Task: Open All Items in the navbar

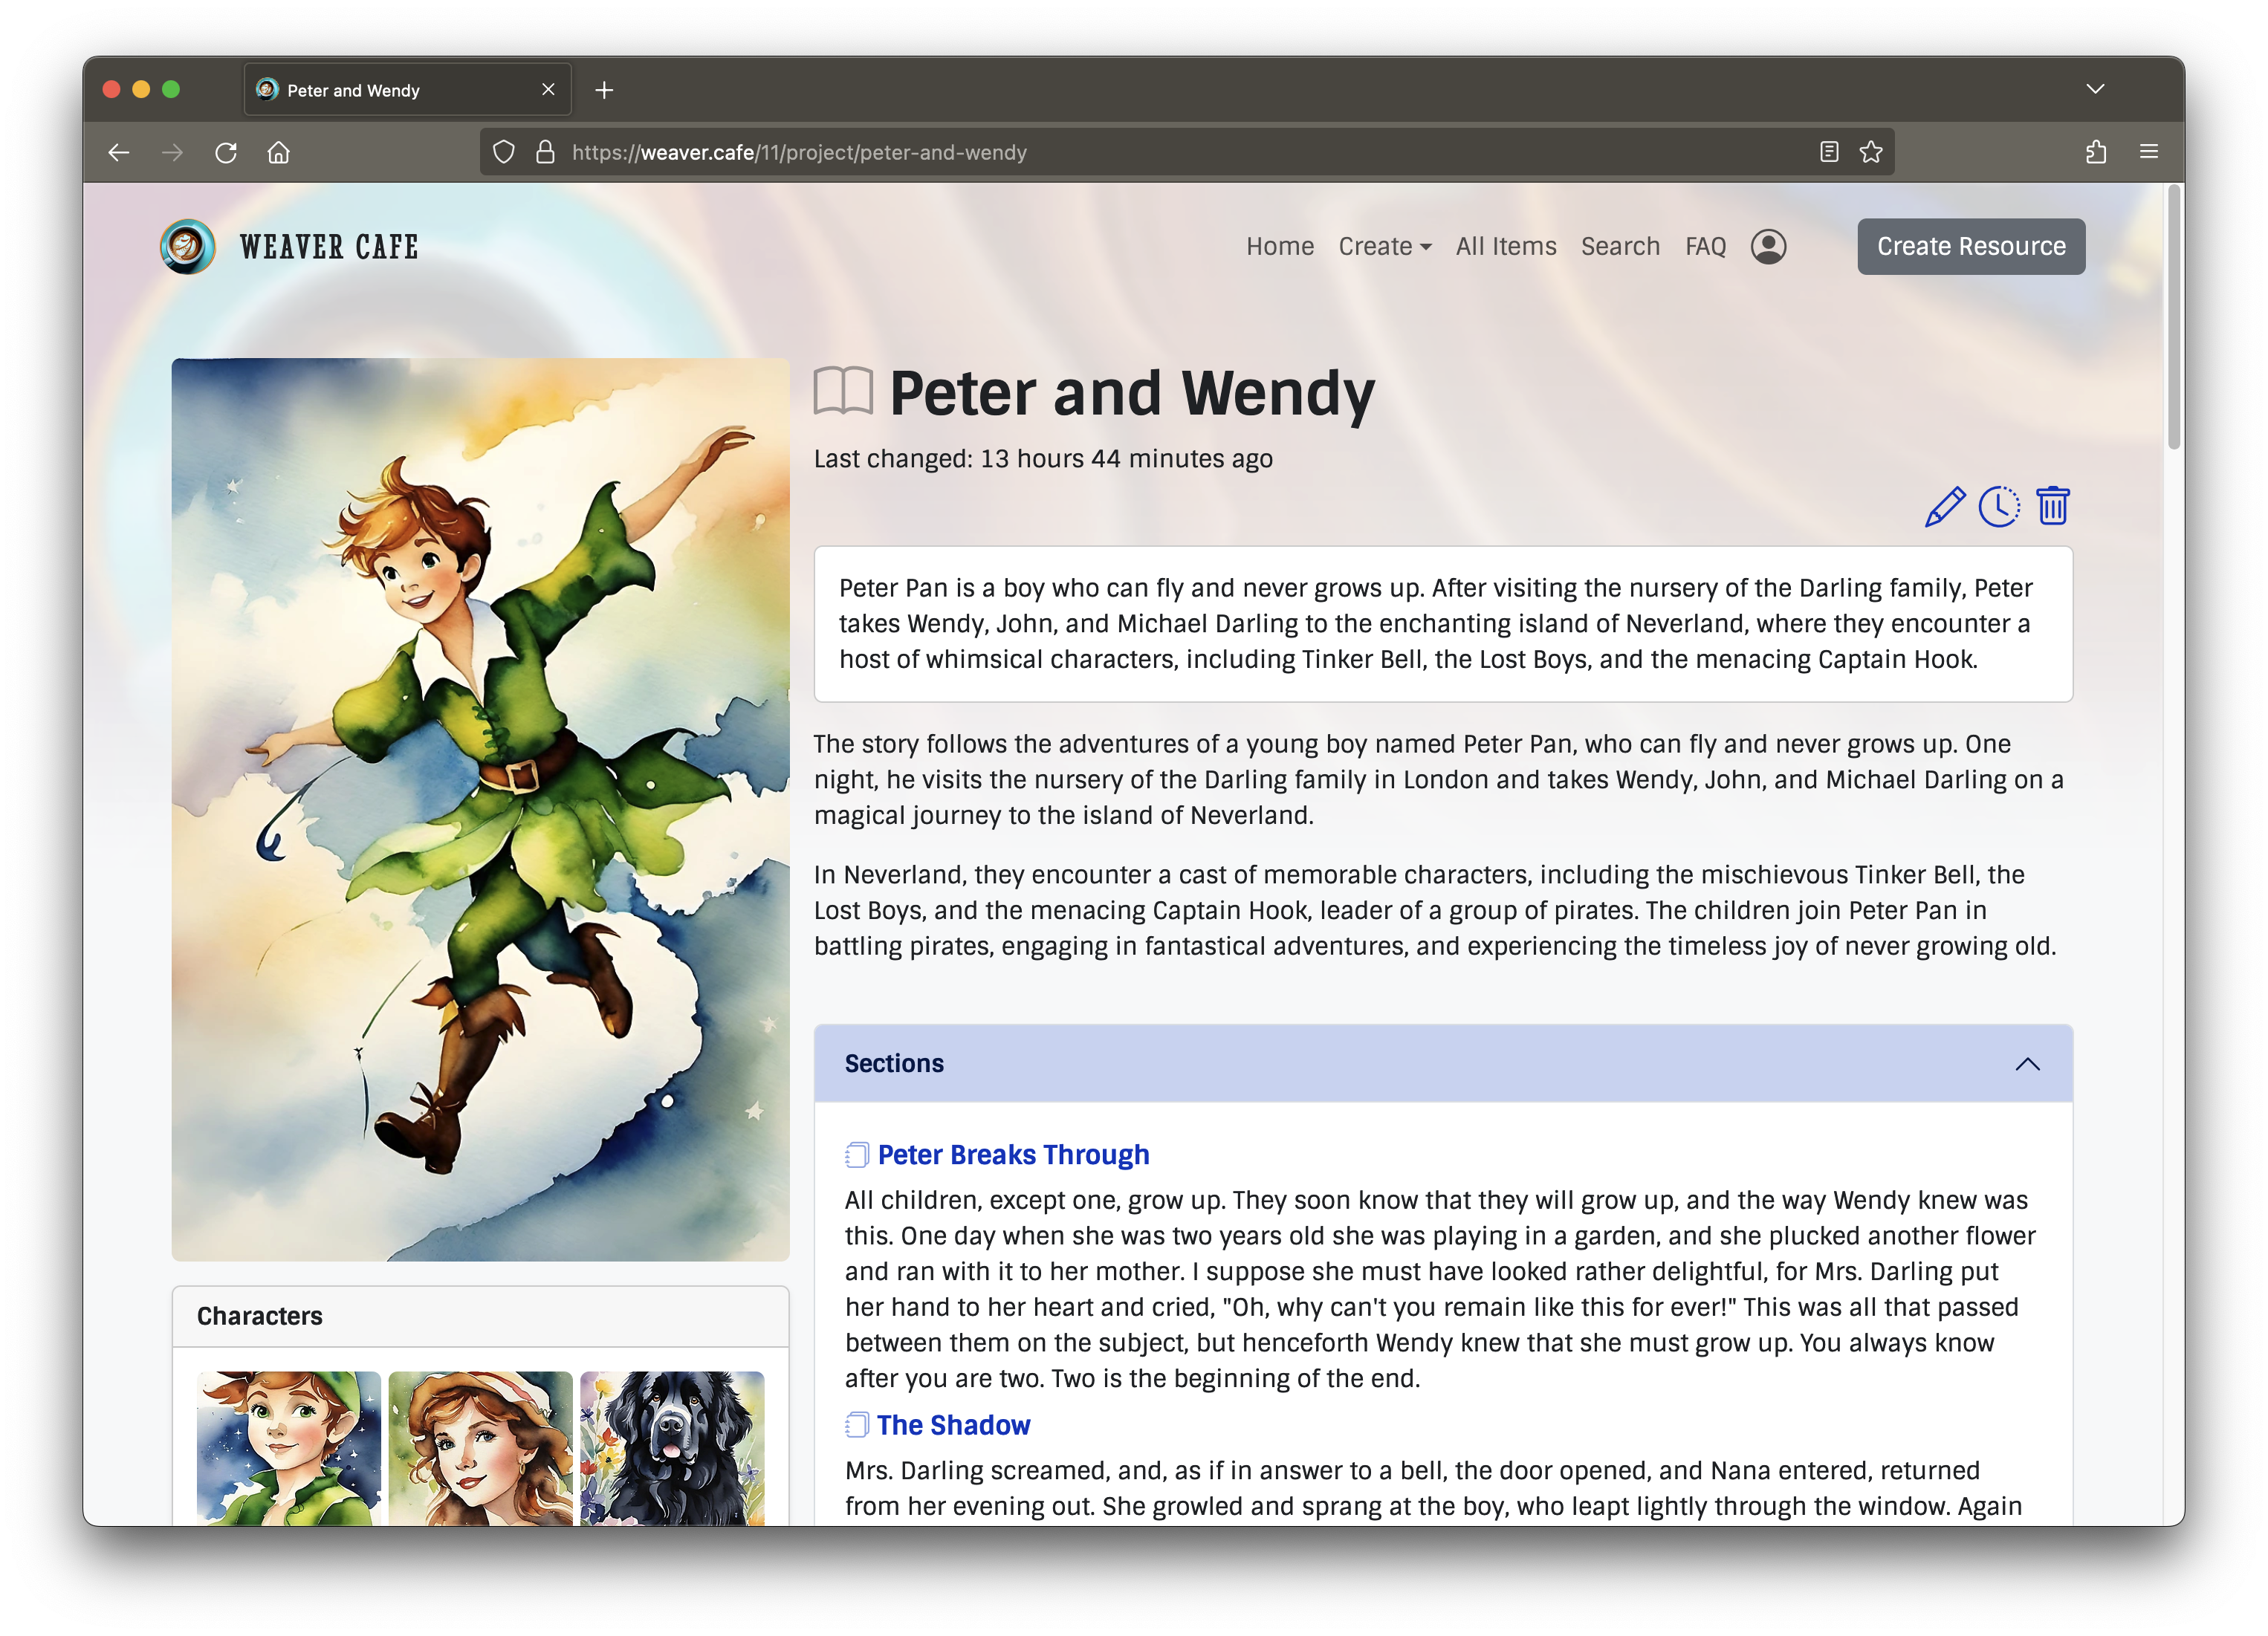Action: click(x=1506, y=246)
